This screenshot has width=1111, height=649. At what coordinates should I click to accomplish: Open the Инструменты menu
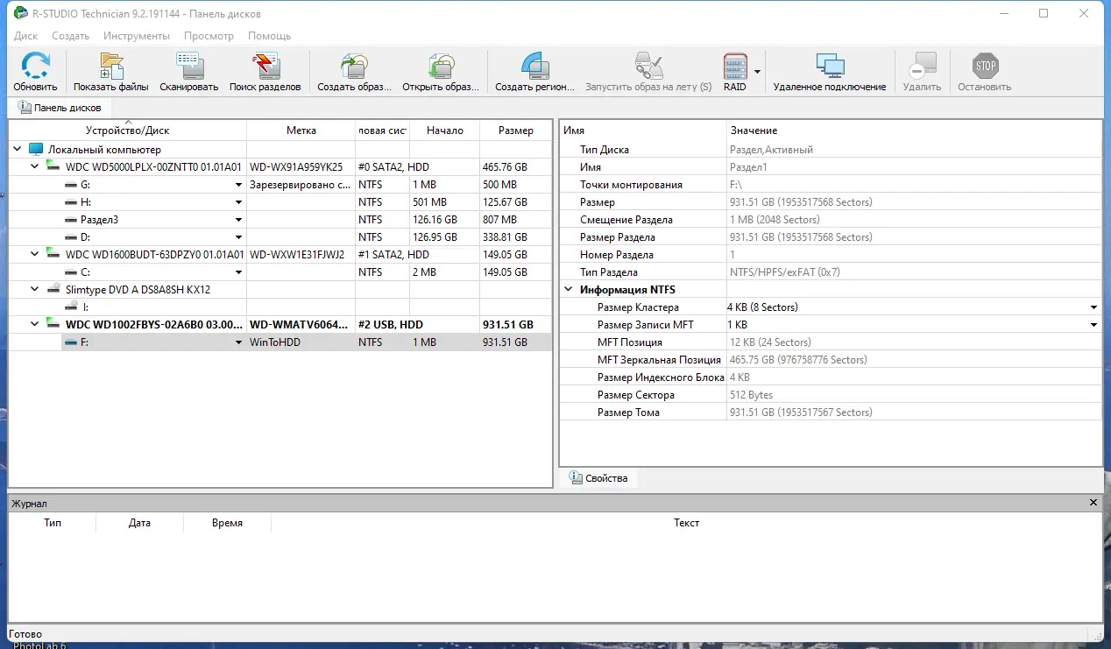pos(137,36)
